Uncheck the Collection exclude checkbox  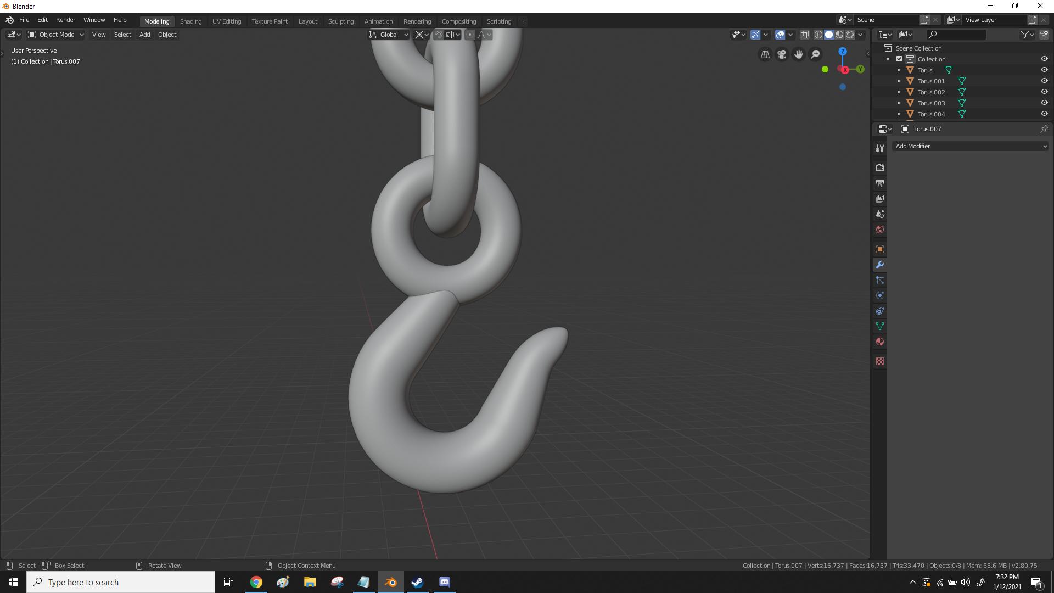pyautogui.click(x=899, y=59)
